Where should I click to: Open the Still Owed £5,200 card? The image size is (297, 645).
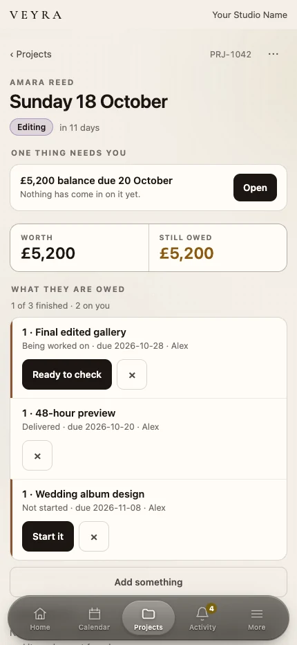tap(218, 248)
